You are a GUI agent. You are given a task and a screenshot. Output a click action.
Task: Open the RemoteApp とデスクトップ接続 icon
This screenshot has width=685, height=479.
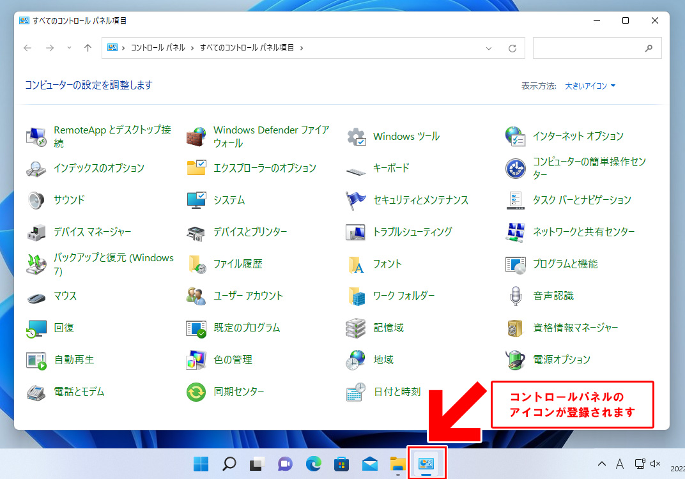pyautogui.click(x=36, y=136)
